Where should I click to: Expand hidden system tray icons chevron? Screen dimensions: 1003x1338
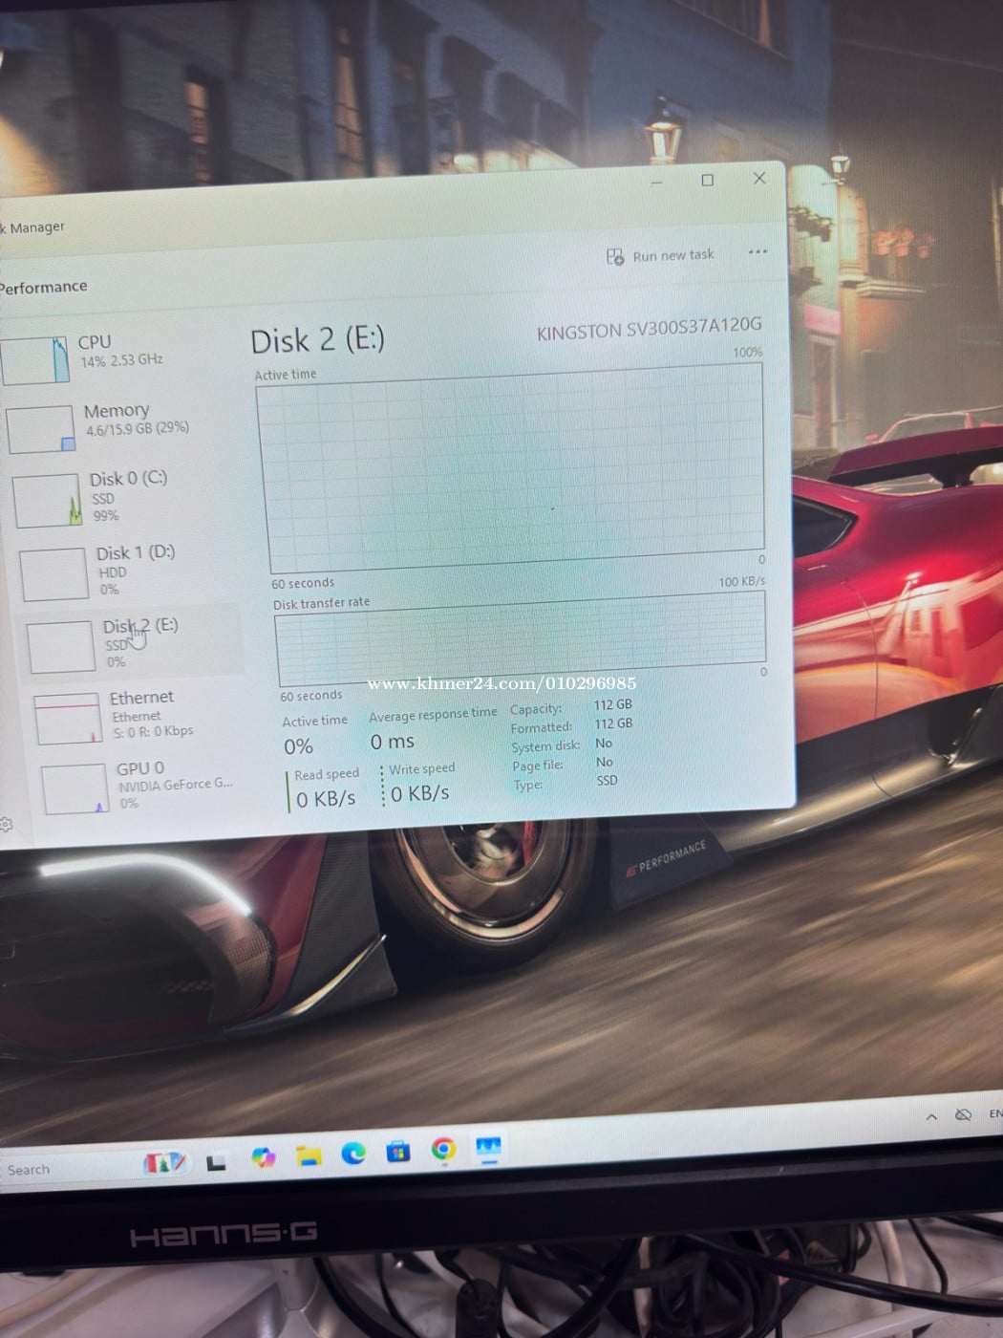pyautogui.click(x=931, y=1116)
